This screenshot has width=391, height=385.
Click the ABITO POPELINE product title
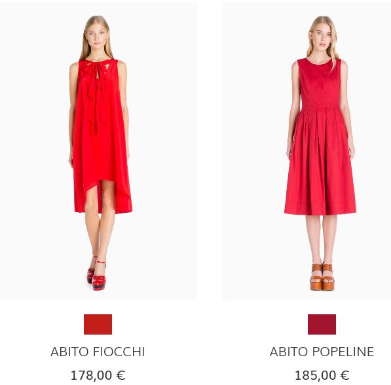click(322, 352)
